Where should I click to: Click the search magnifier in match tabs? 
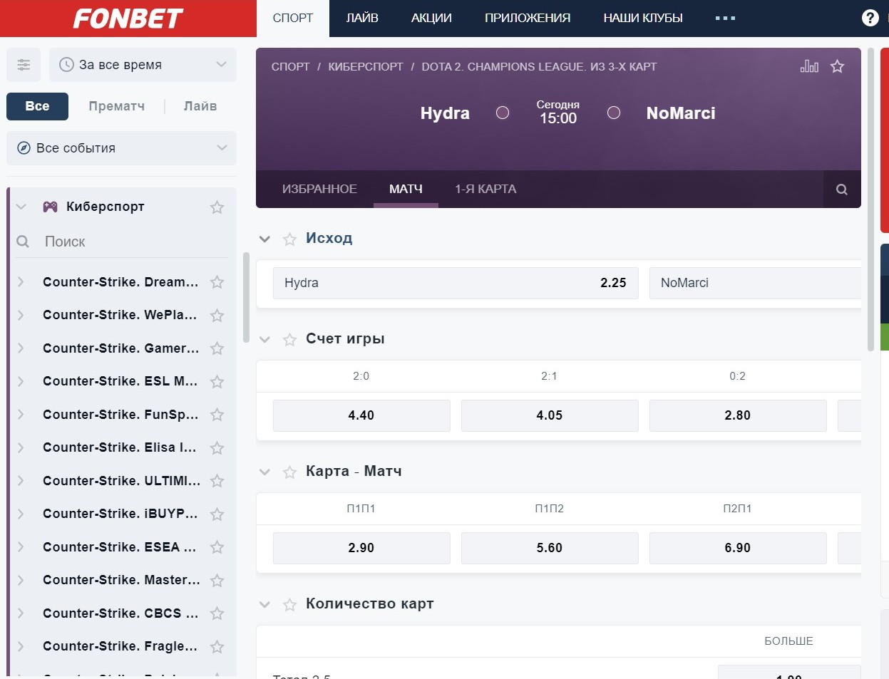coord(842,190)
